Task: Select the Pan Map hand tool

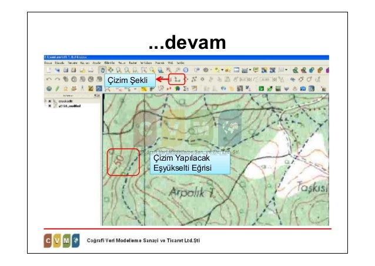Action: [102, 70]
